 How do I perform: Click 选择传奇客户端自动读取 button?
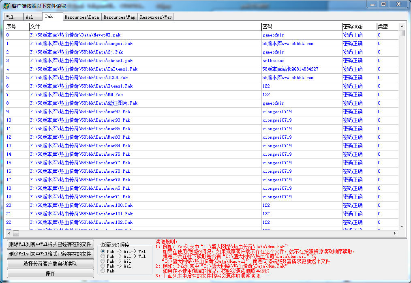pos(50,264)
